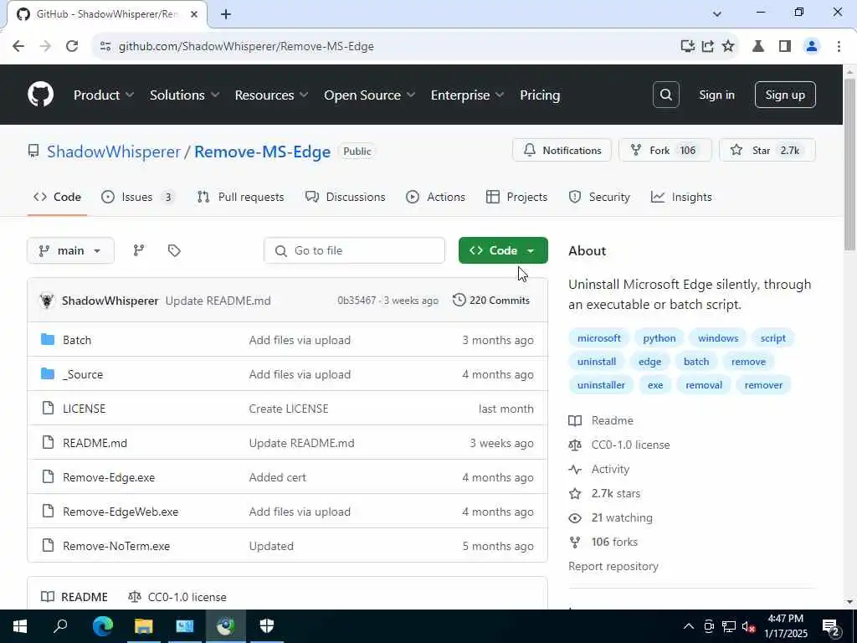The image size is (857, 643).
Task: Switch to the Insights tab
Action: (x=681, y=197)
